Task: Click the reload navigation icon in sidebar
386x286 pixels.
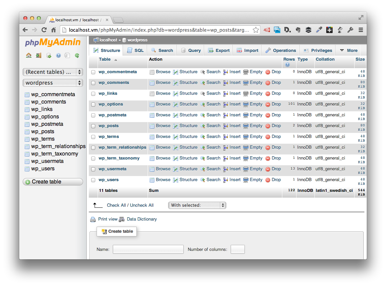Action: click(77, 56)
